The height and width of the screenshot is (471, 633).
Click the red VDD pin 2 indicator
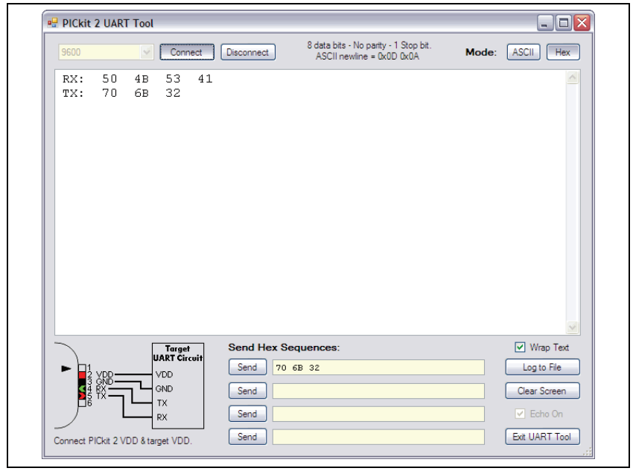click(82, 375)
